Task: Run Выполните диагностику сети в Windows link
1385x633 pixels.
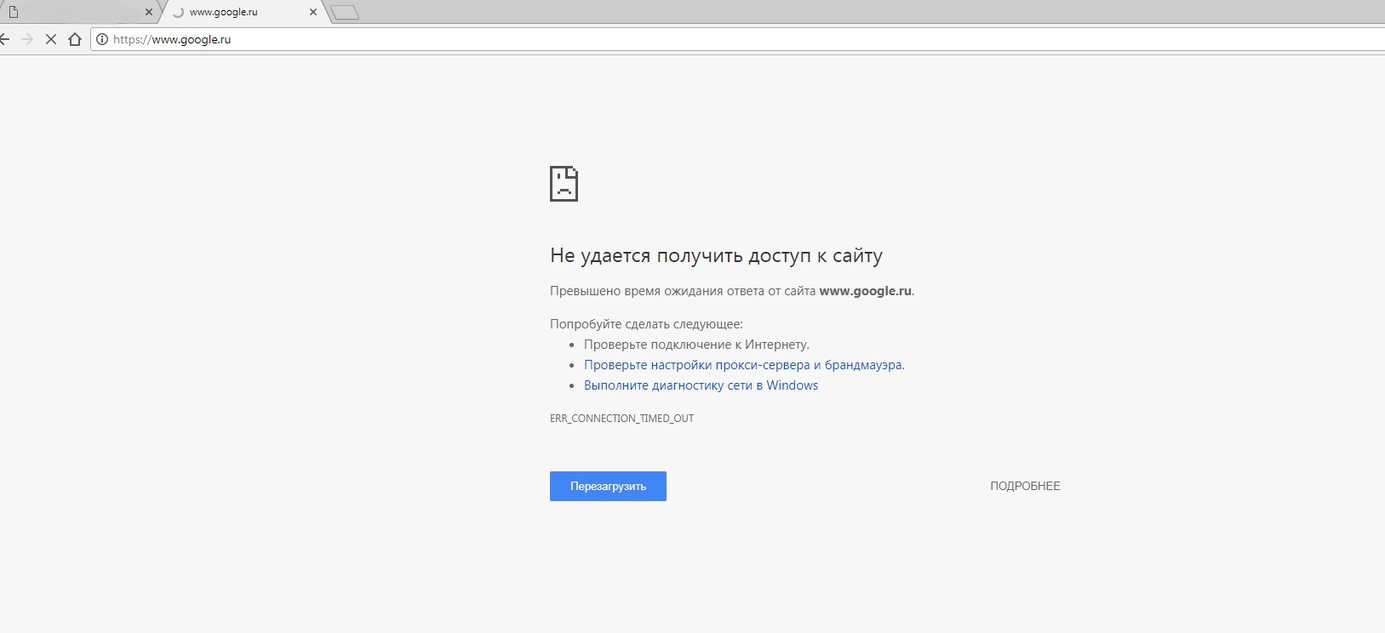Action: pyautogui.click(x=701, y=385)
